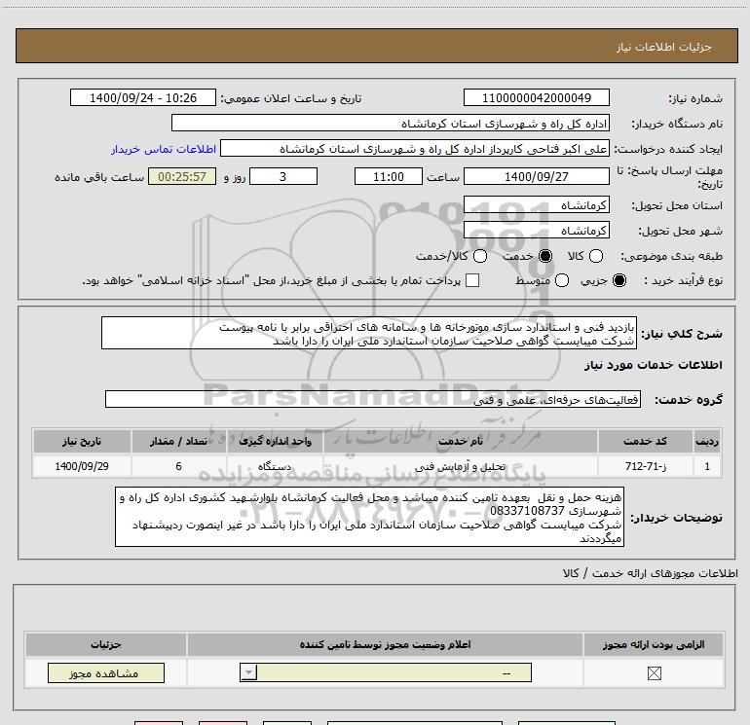Click the جزئیات column header
Screen dimensions: 750x725
point(106,644)
